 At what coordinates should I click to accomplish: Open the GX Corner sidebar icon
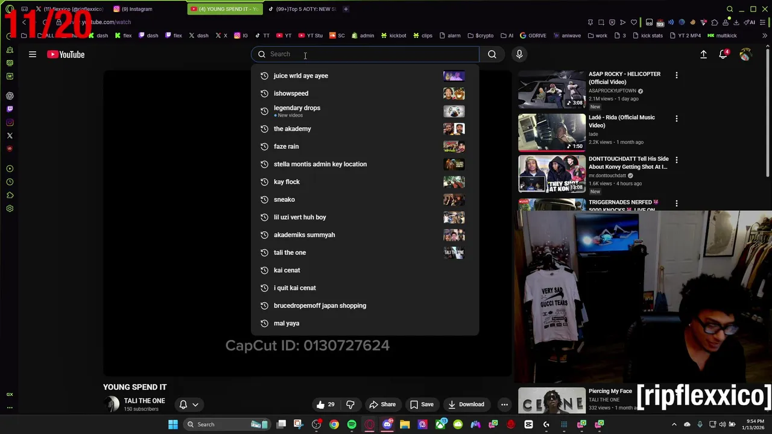pos(10,394)
